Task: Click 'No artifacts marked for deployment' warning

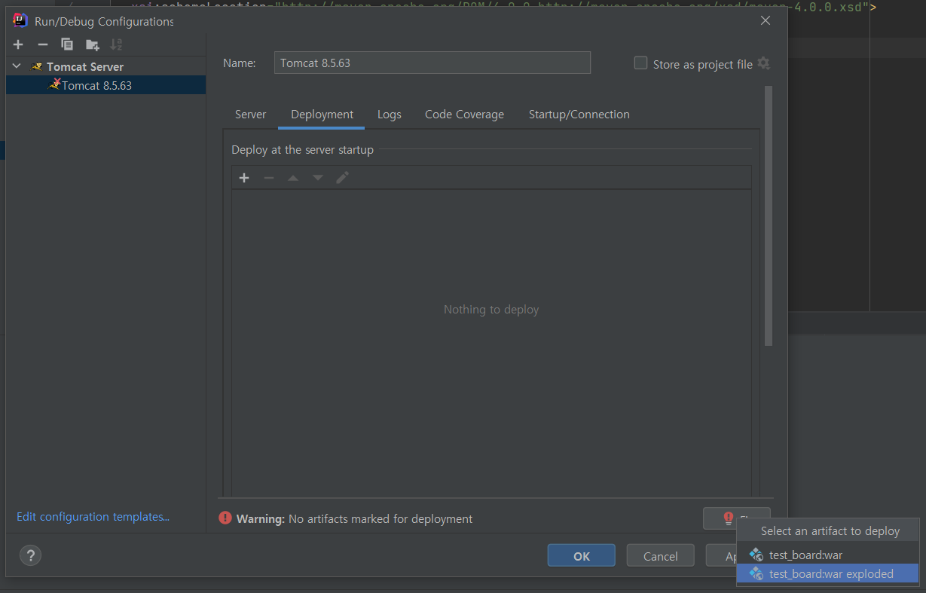Action: click(x=380, y=518)
